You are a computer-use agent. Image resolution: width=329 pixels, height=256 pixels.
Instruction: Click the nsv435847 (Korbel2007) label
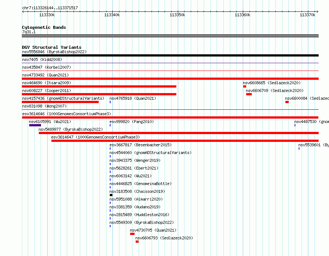coord(47,67)
